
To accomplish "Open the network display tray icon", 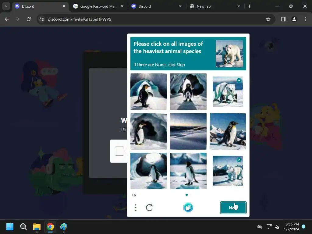I will tap(269, 227).
